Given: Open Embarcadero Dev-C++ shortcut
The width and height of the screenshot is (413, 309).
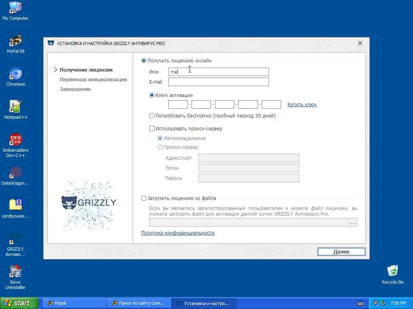Looking at the screenshot, I should click(16, 145).
